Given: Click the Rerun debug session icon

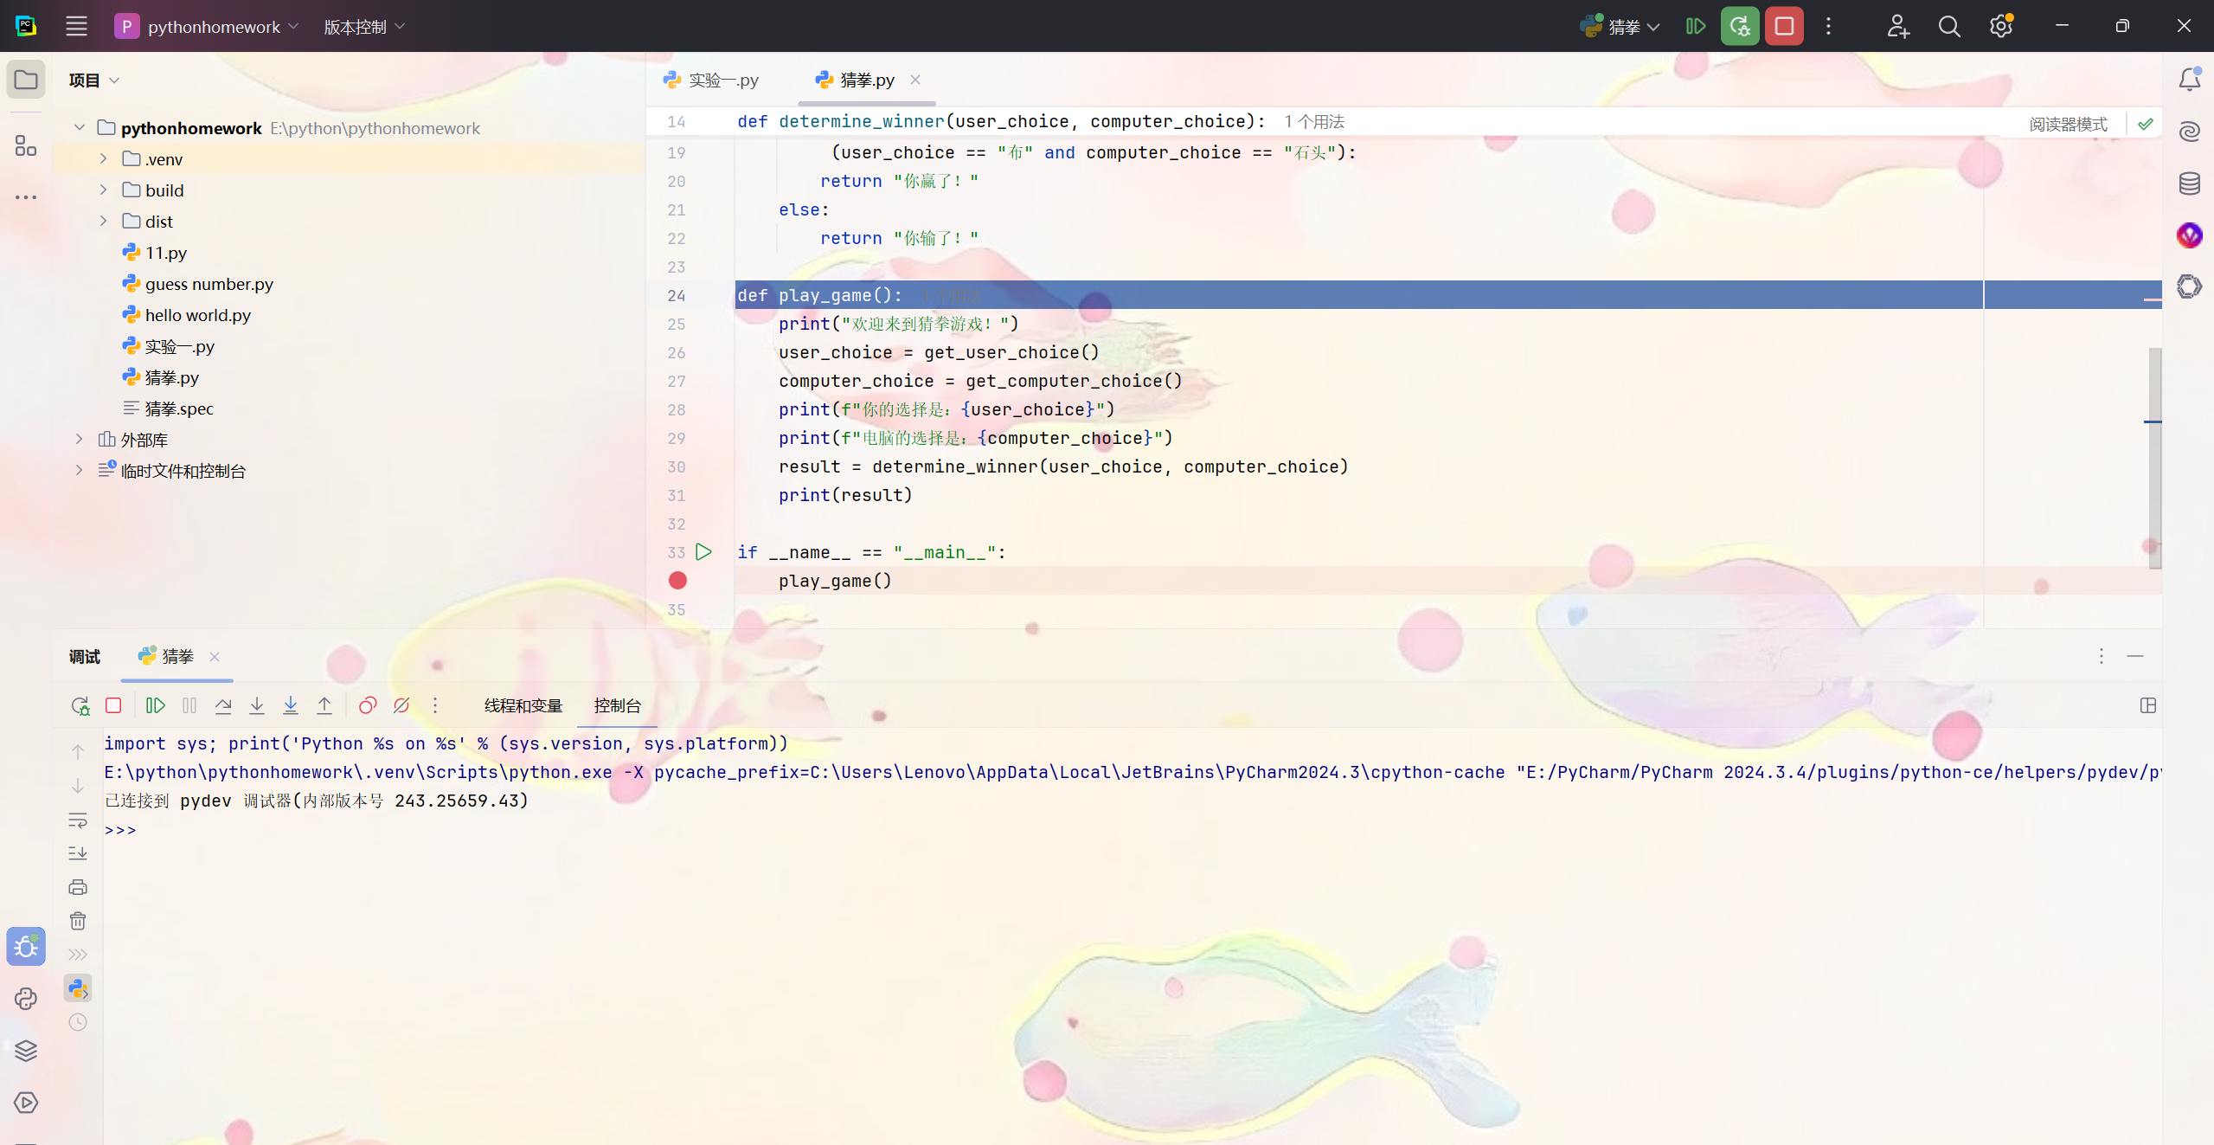Looking at the screenshot, I should coord(80,705).
